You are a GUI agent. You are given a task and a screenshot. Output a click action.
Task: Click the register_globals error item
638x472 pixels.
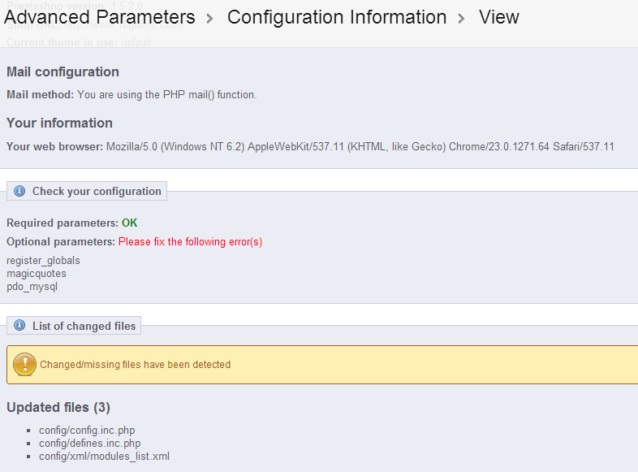(43, 261)
